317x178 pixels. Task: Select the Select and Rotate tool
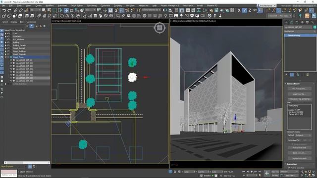coord(71,10)
